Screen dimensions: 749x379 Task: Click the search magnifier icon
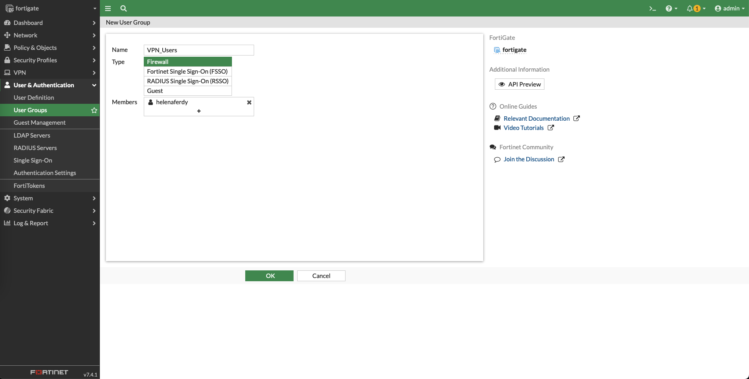tap(124, 8)
